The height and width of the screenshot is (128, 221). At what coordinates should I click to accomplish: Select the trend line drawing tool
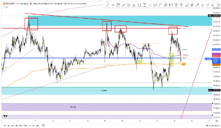click(108, 5)
